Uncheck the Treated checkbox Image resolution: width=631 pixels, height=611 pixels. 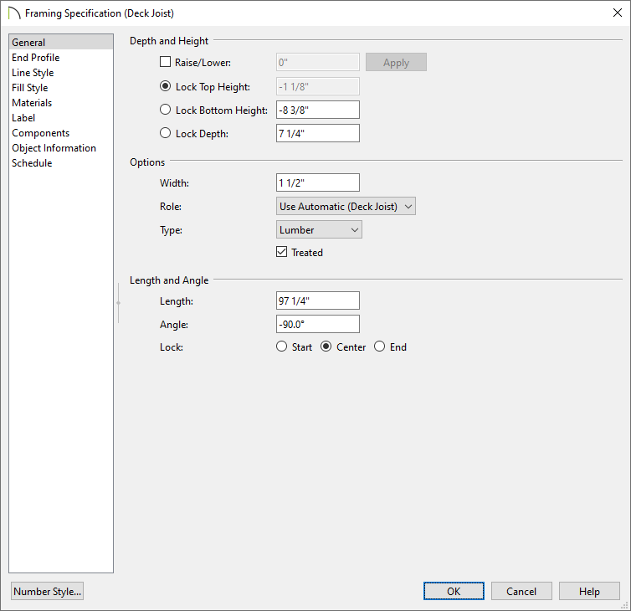282,252
